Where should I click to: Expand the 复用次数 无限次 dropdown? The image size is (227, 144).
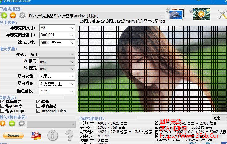coord(57,76)
